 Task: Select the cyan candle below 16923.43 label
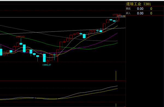tap(21, 44)
